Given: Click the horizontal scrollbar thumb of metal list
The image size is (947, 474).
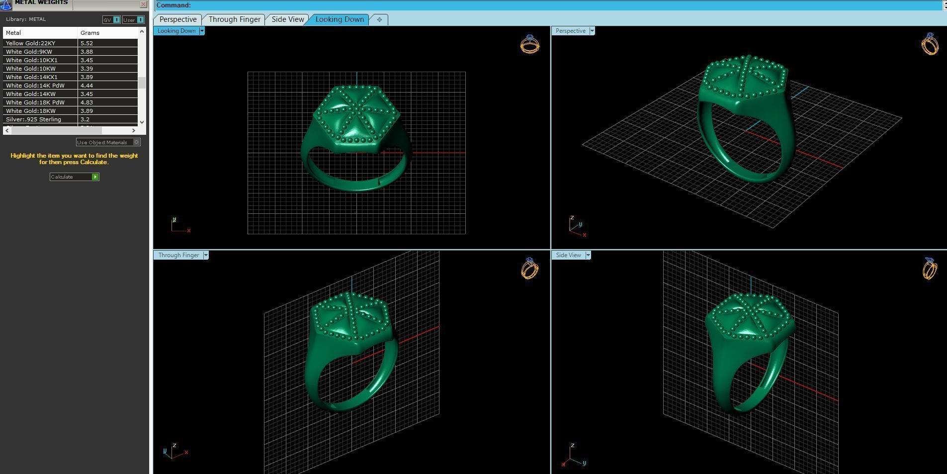Looking at the screenshot, I should tap(57, 130).
